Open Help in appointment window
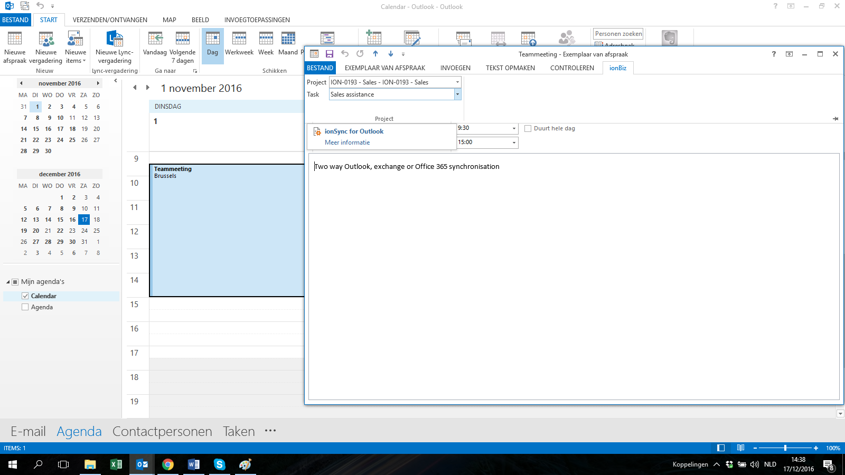The height and width of the screenshot is (475, 845). coord(774,54)
